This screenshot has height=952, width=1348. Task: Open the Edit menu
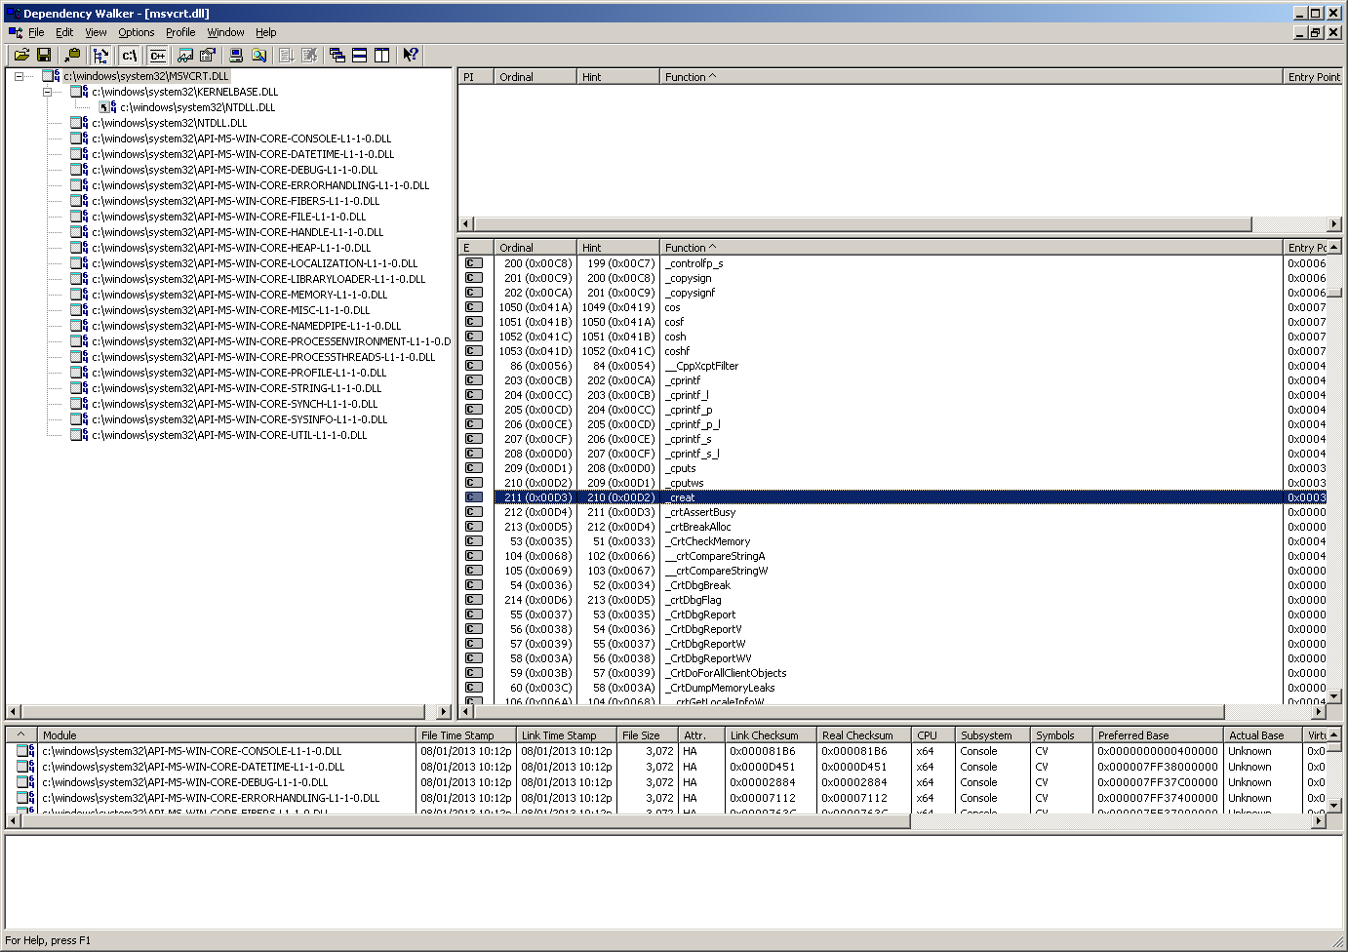pos(64,32)
